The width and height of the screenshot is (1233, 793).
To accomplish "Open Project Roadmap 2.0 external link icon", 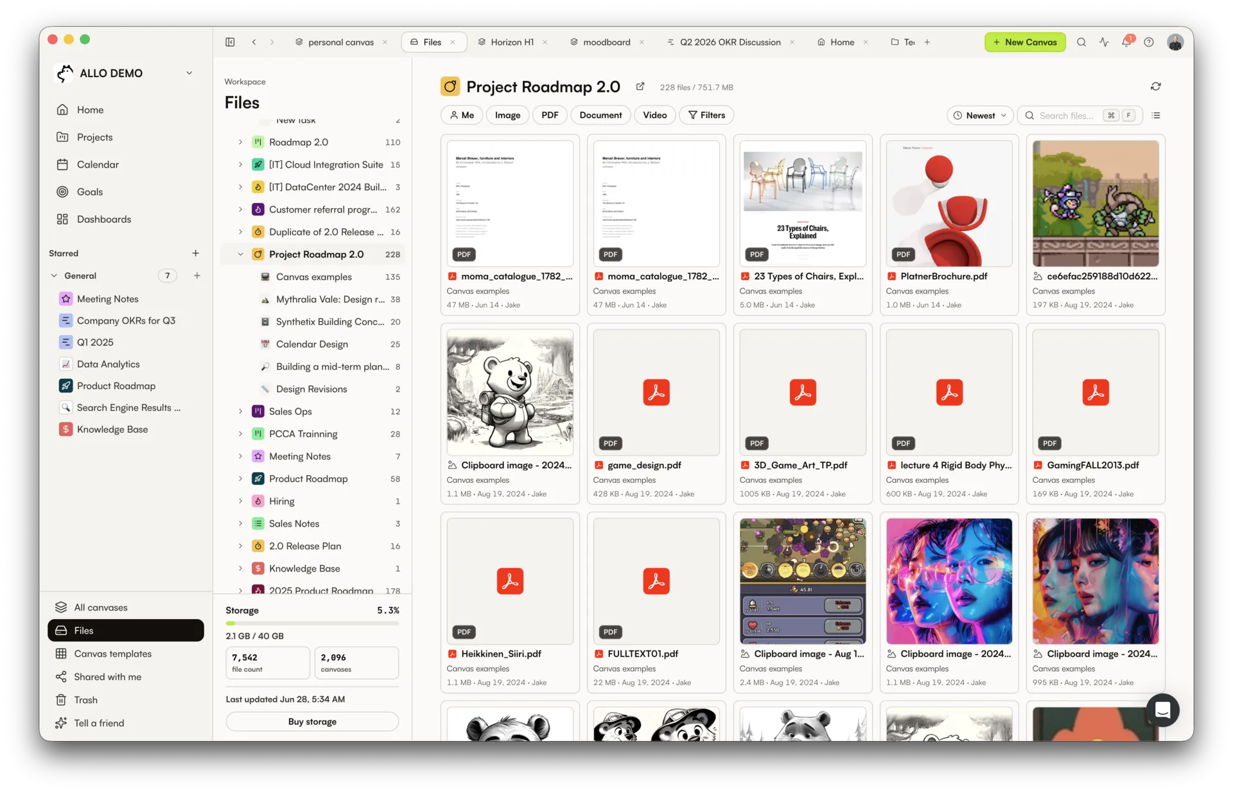I will (x=640, y=87).
